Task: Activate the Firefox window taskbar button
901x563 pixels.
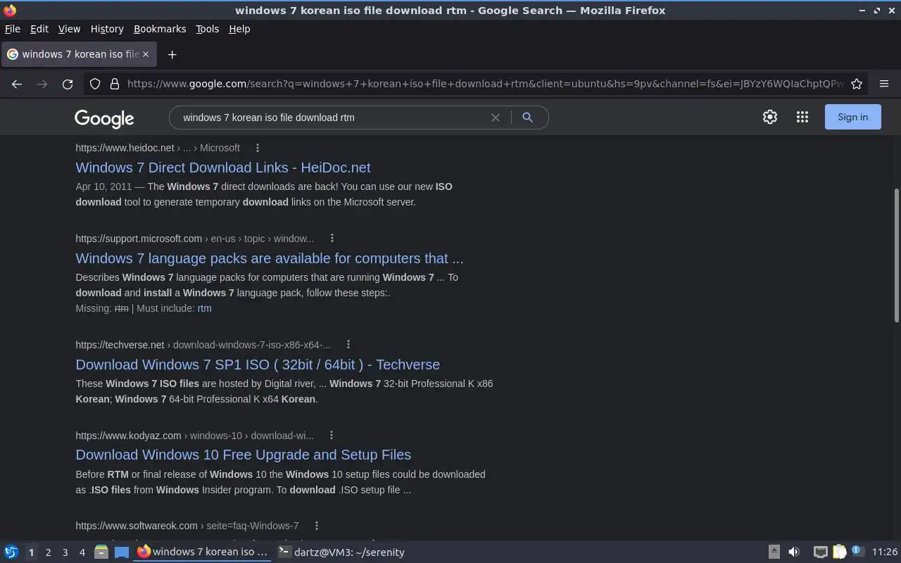Action: click(203, 552)
